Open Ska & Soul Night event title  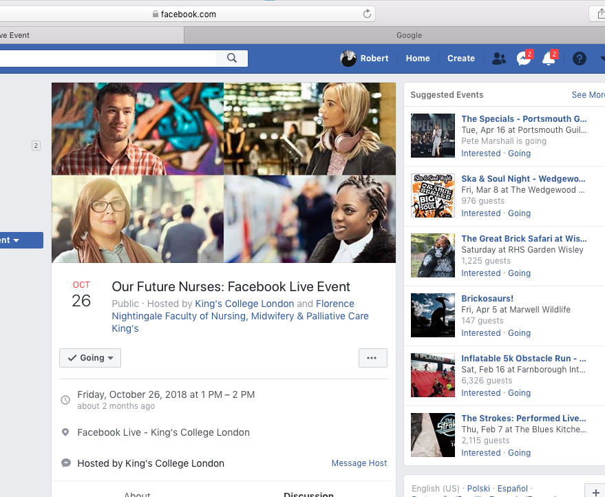point(523,179)
